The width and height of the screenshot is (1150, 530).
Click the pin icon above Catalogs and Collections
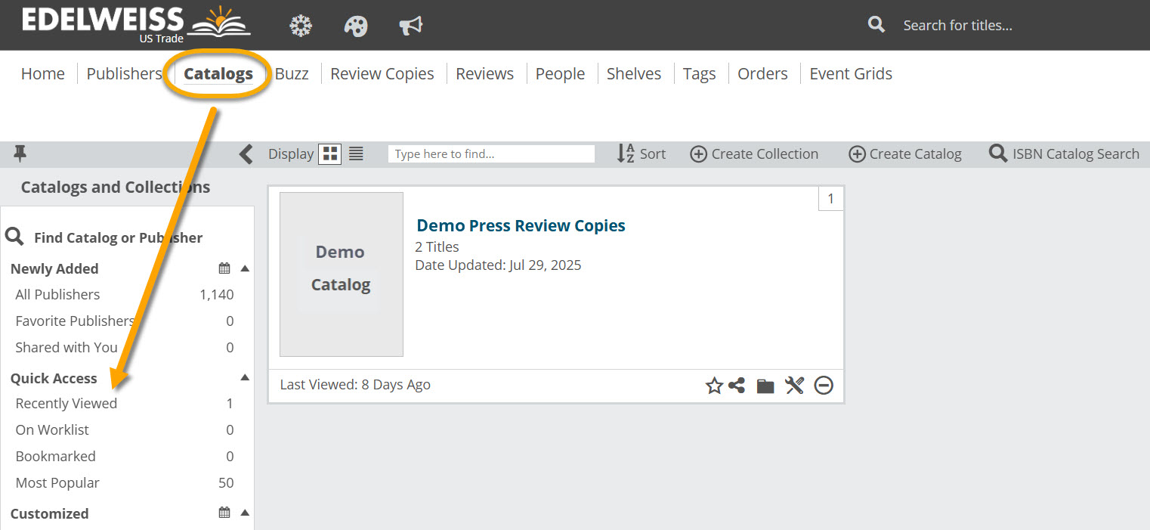coord(20,154)
